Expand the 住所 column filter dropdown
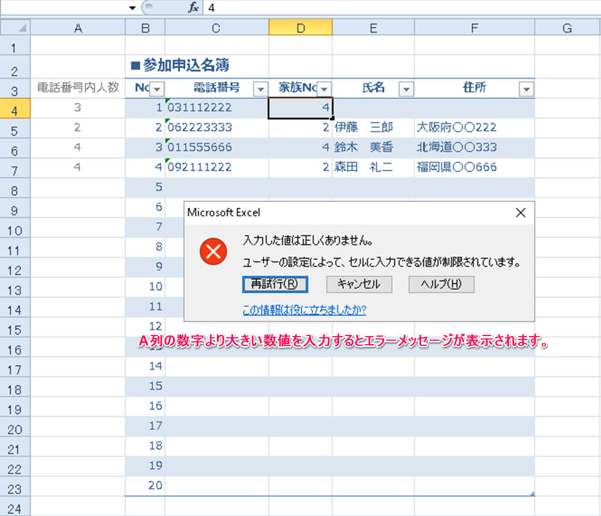The width and height of the screenshot is (601, 516). (526, 89)
